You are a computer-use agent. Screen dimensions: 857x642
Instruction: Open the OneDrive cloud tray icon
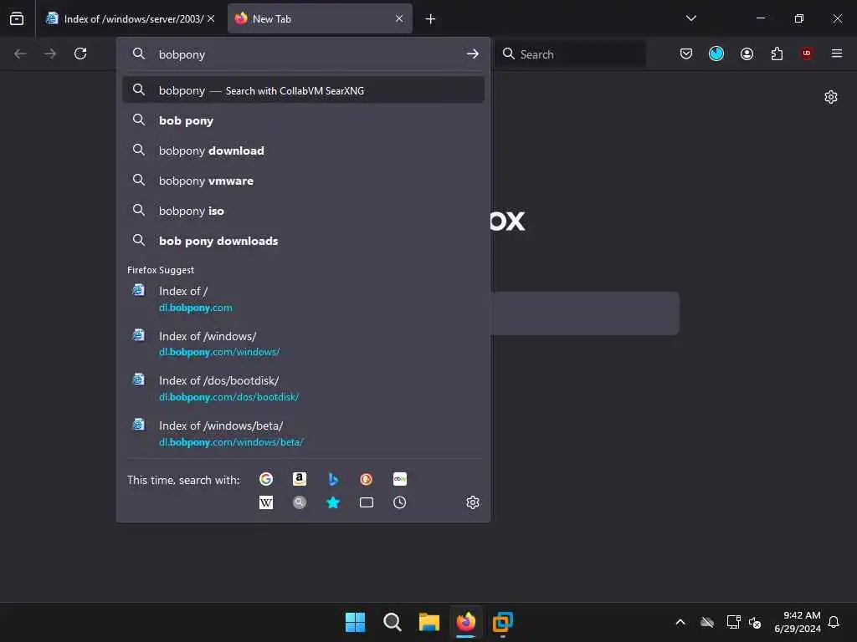coord(707,622)
